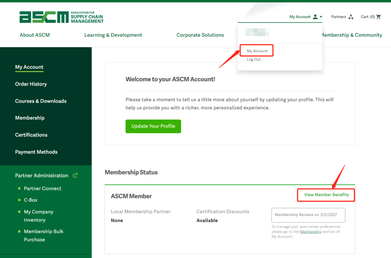Viewport: 391px width, 258px height.
Task: Open Partner Connect link
Action: tap(43, 188)
